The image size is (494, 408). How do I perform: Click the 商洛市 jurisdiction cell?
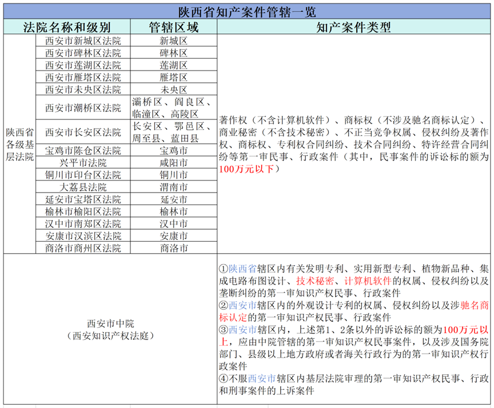coord(173,248)
